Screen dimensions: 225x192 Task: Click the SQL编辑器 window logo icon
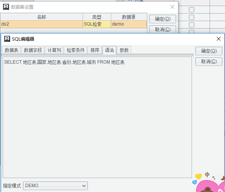coord(7,39)
